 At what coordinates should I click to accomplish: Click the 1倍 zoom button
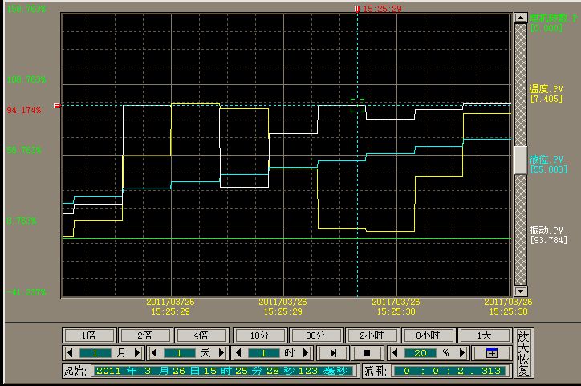coord(89,335)
